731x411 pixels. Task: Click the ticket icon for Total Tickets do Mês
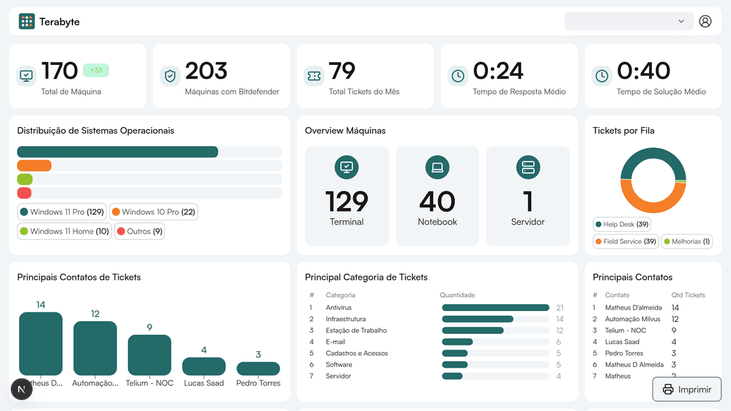314,76
